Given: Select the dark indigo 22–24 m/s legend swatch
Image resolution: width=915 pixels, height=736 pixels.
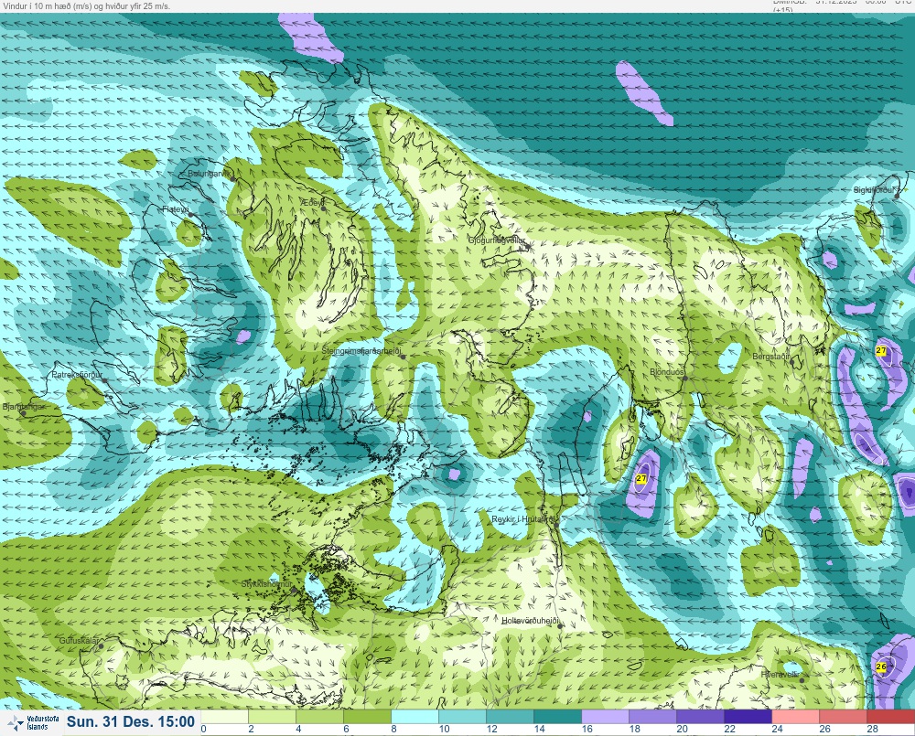Looking at the screenshot, I should point(748,716).
